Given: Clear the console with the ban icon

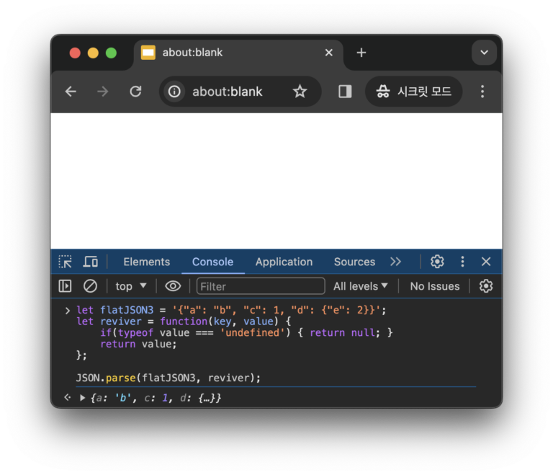Looking at the screenshot, I should [x=90, y=286].
